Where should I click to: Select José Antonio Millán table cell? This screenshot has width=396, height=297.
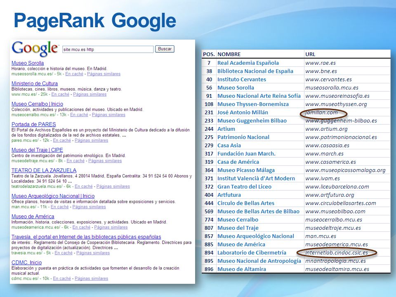point(243,112)
